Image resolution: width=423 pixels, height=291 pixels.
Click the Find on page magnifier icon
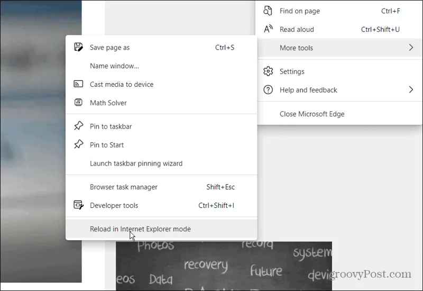[268, 11]
